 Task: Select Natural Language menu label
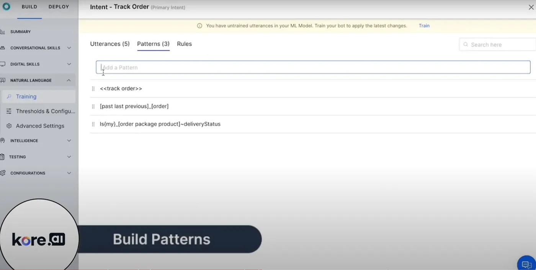[x=31, y=80]
